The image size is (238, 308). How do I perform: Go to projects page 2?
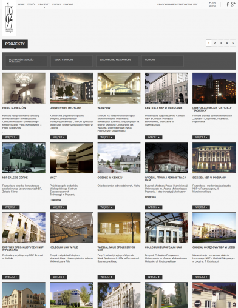point(215,43)
